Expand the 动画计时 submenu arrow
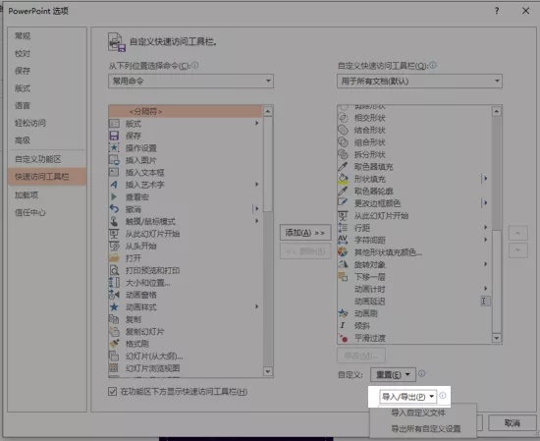 486,289
